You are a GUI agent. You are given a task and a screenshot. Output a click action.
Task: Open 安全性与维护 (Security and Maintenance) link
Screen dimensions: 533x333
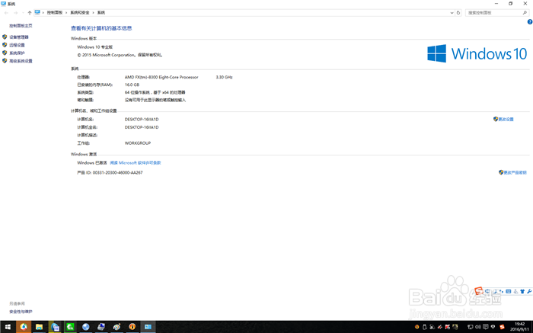coord(21,311)
